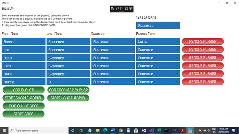This screenshot has height=134, width=239.
Task: Open Country dropdown for Marcel
Action: click(113, 82)
